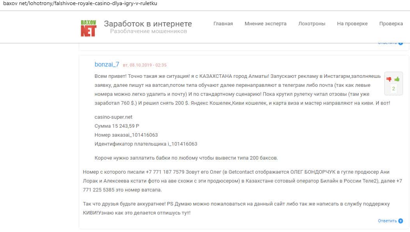Click the comment date 08.10.2019 - 02:35
This screenshot has width=410, height=232.
point(145,65)
